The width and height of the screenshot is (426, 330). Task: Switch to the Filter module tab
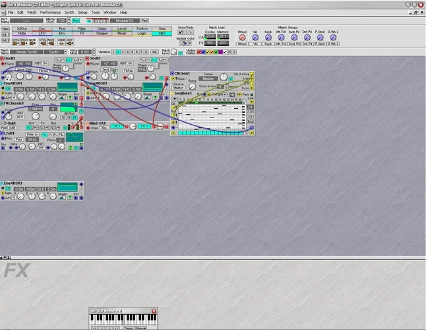(82, 28)
